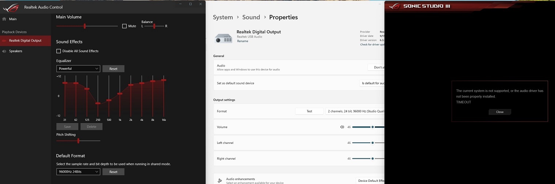555x184 pixels.
Task: Click the 16k equalizer band slider
Action: (x=164, y=80)
